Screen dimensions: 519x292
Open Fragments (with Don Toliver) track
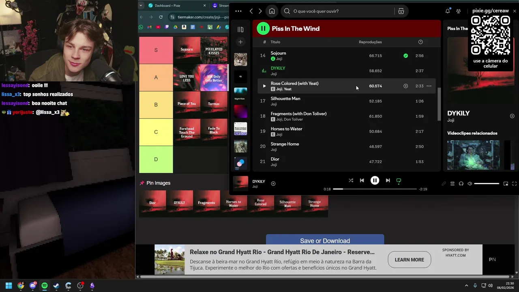click(298, 114)
